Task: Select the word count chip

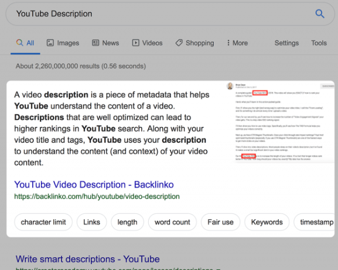Action: [x=172, y=222]
